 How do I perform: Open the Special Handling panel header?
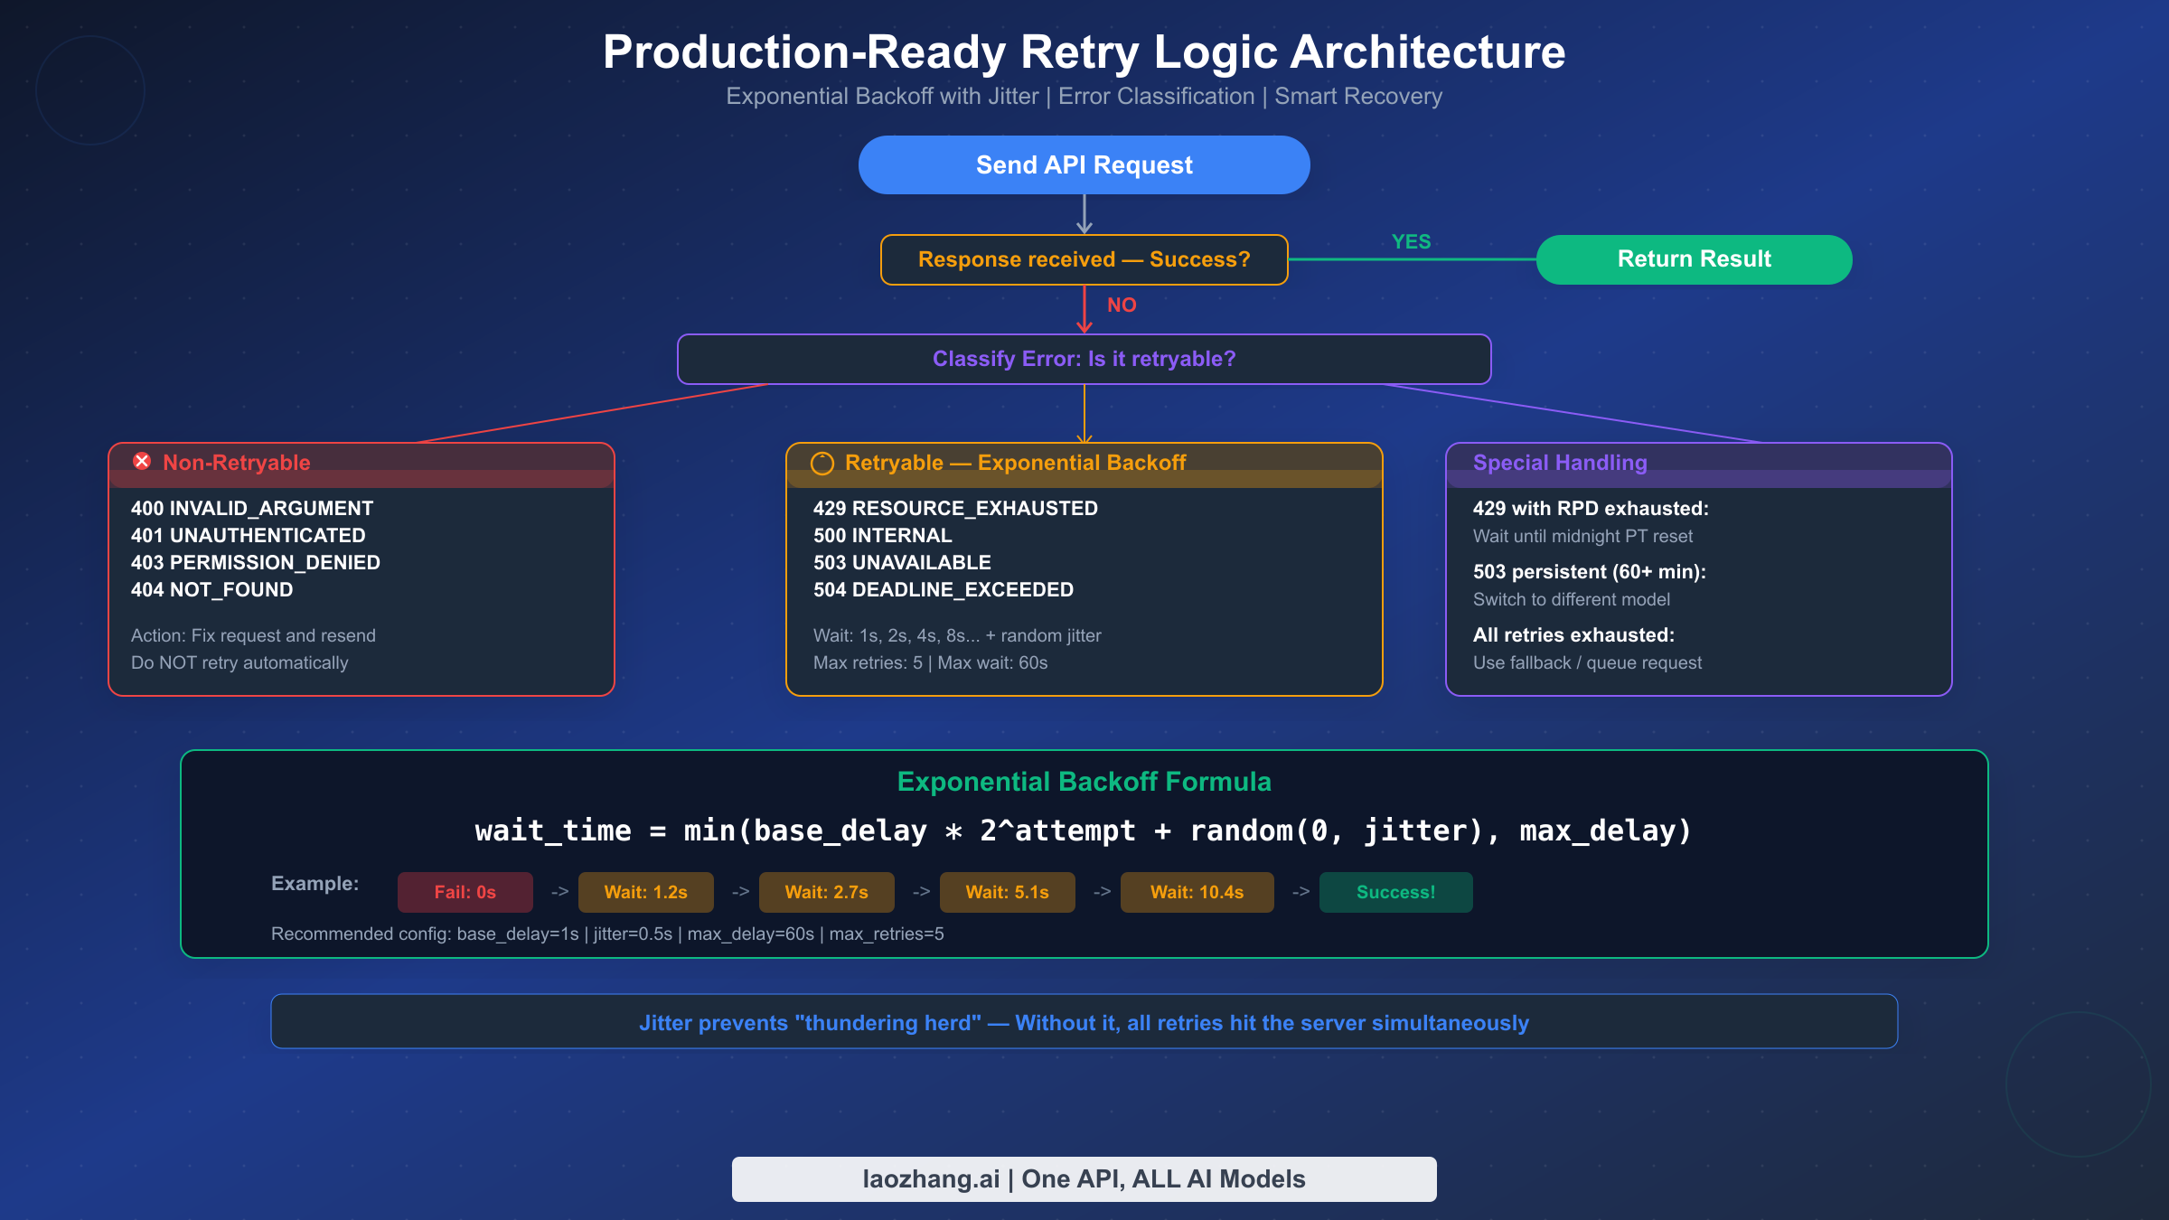1560,463
